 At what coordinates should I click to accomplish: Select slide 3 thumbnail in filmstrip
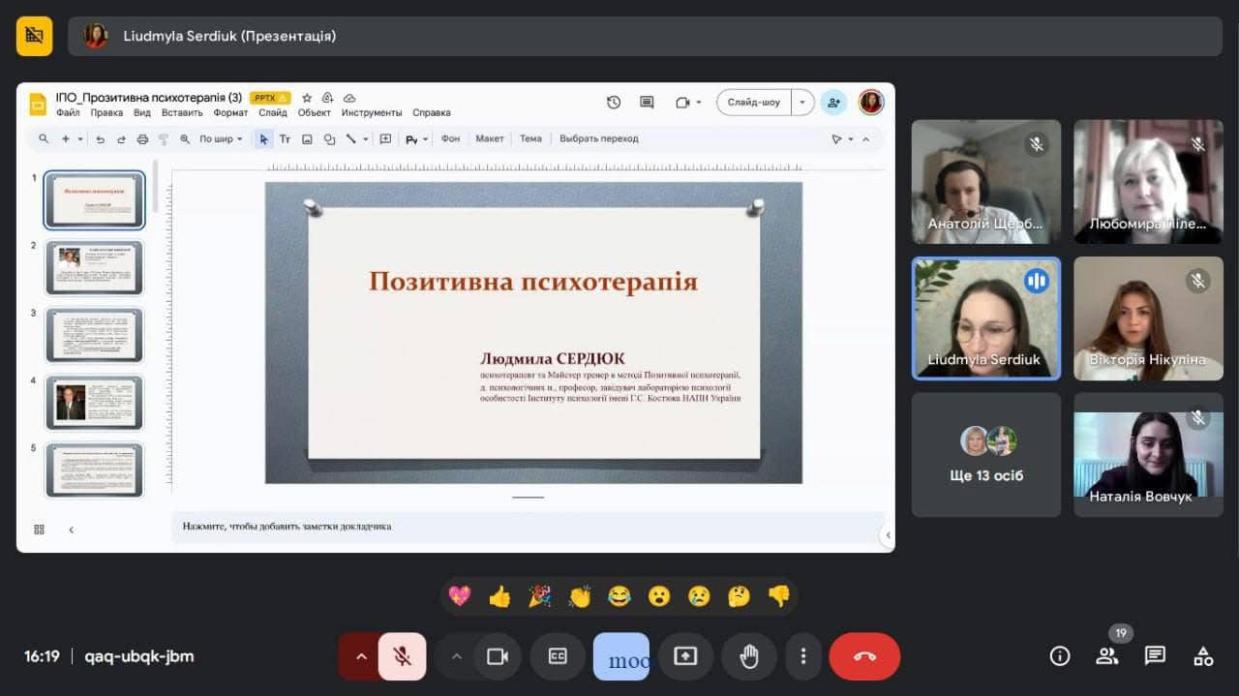tap(95, 335)
